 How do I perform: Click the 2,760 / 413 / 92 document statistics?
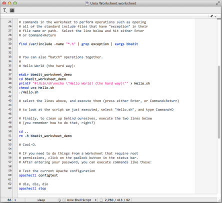(117, 200)
